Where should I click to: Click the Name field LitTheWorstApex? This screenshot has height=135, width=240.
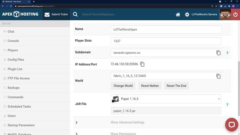(166, 30)
